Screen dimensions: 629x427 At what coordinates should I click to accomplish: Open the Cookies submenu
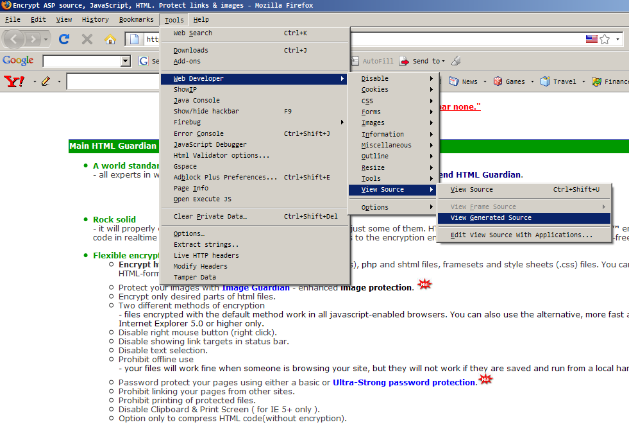coord(392,89)
